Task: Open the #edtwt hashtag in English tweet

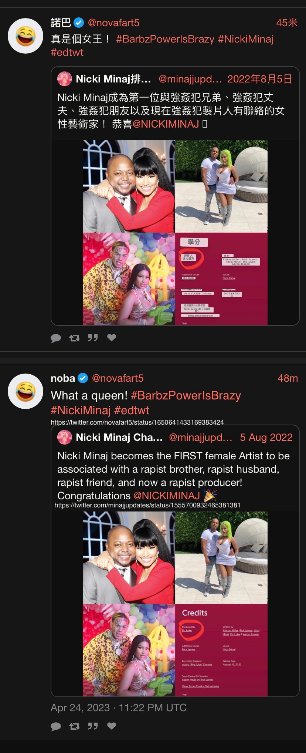Action: (x=132, y=410)
